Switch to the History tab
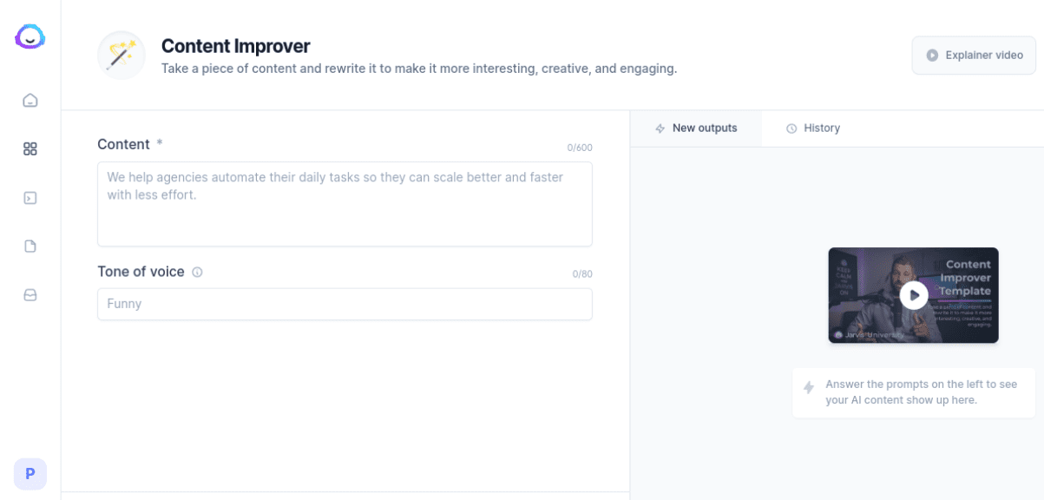Screen dimensions: 1044x500 (821, 128)
